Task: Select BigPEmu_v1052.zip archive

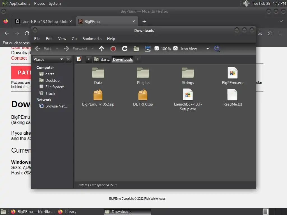Action: [x=98, y=98]
